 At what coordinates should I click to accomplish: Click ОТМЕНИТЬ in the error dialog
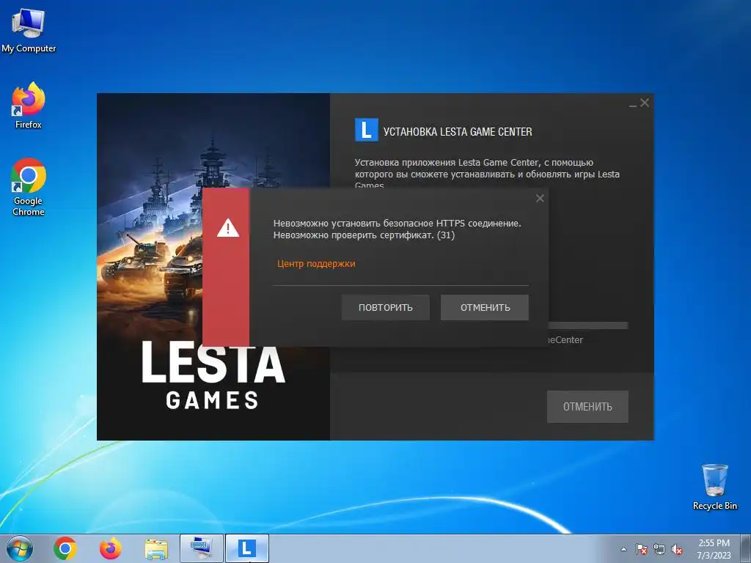[485, 307]
